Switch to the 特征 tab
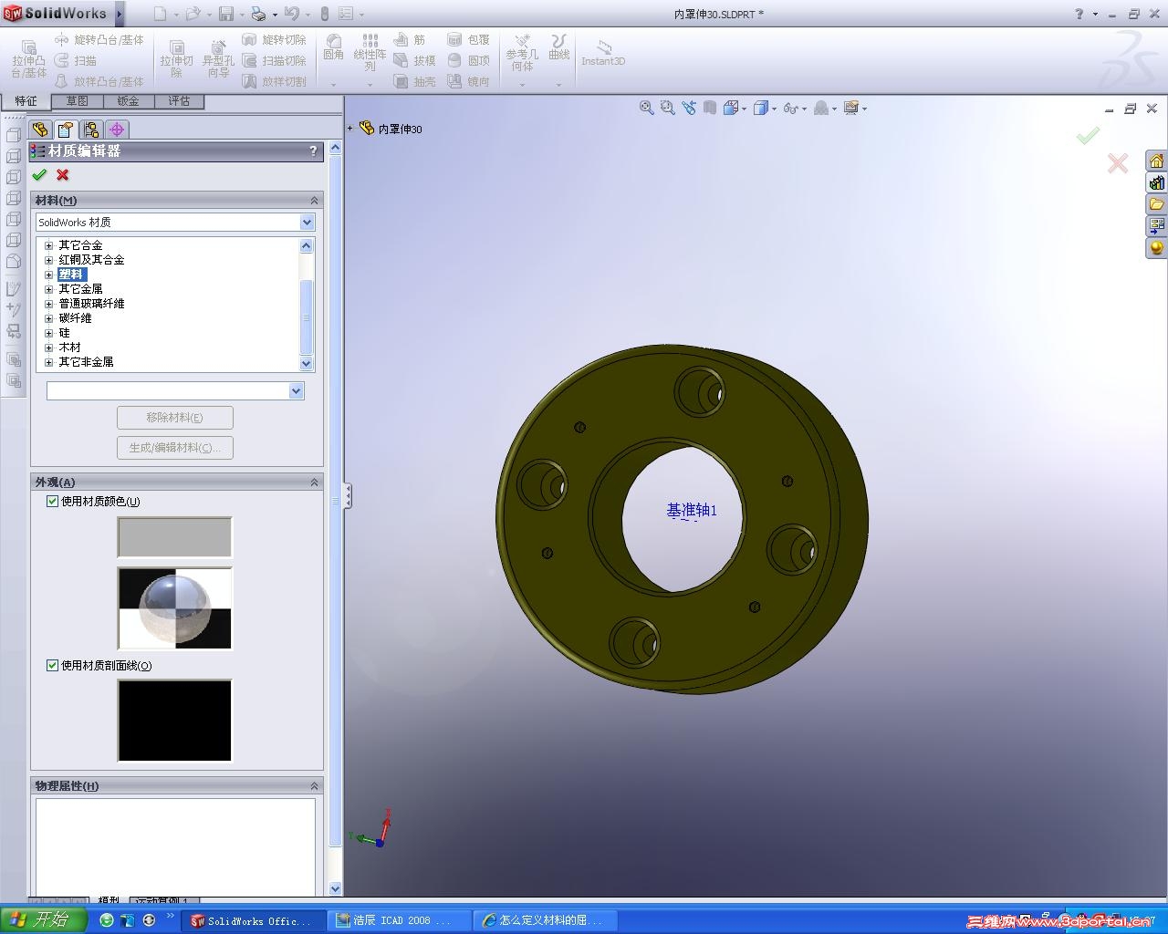The width and height of the screenshot is (1168, 934). coord(26,101)
